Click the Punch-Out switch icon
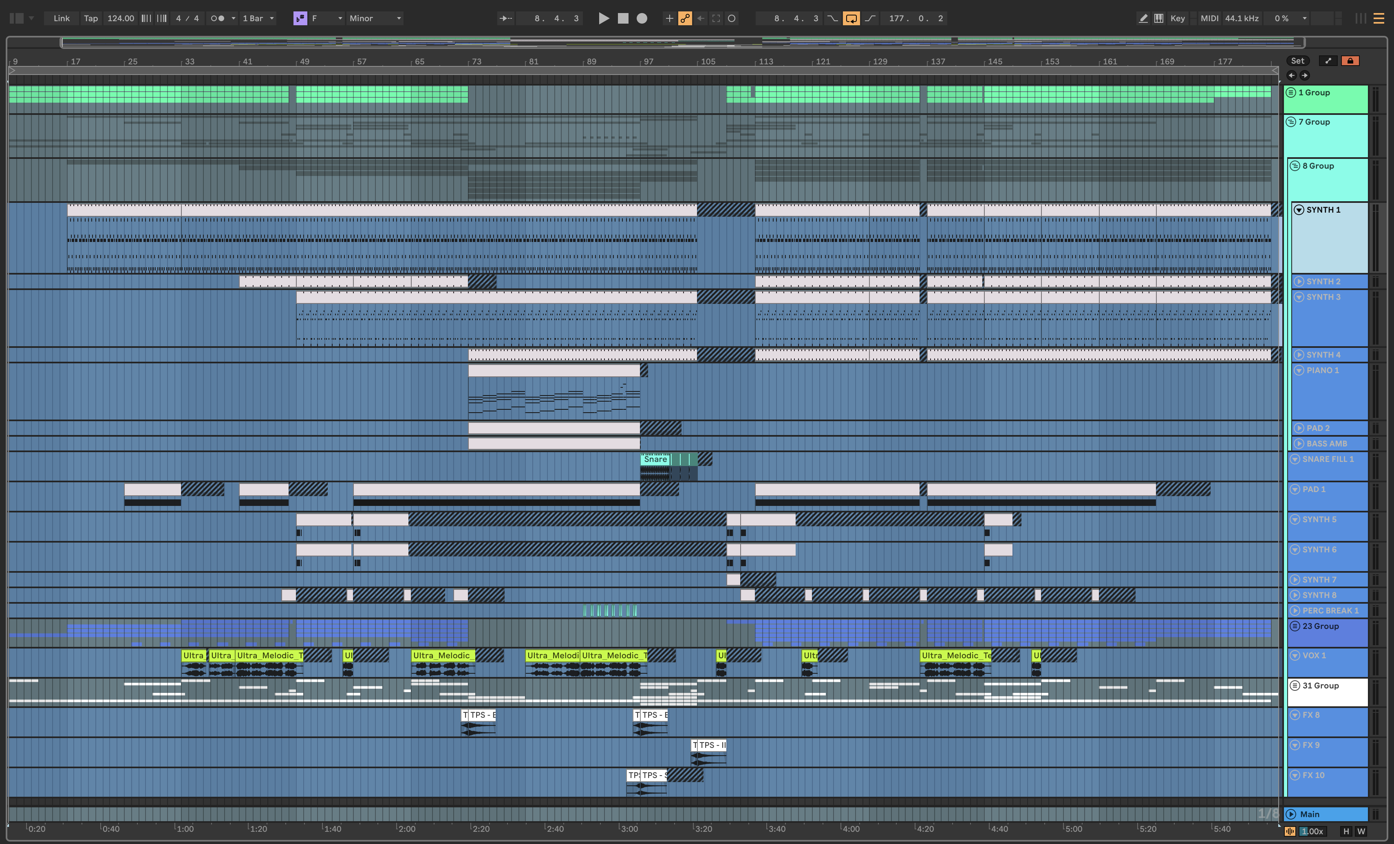 [x=870, y=18]
